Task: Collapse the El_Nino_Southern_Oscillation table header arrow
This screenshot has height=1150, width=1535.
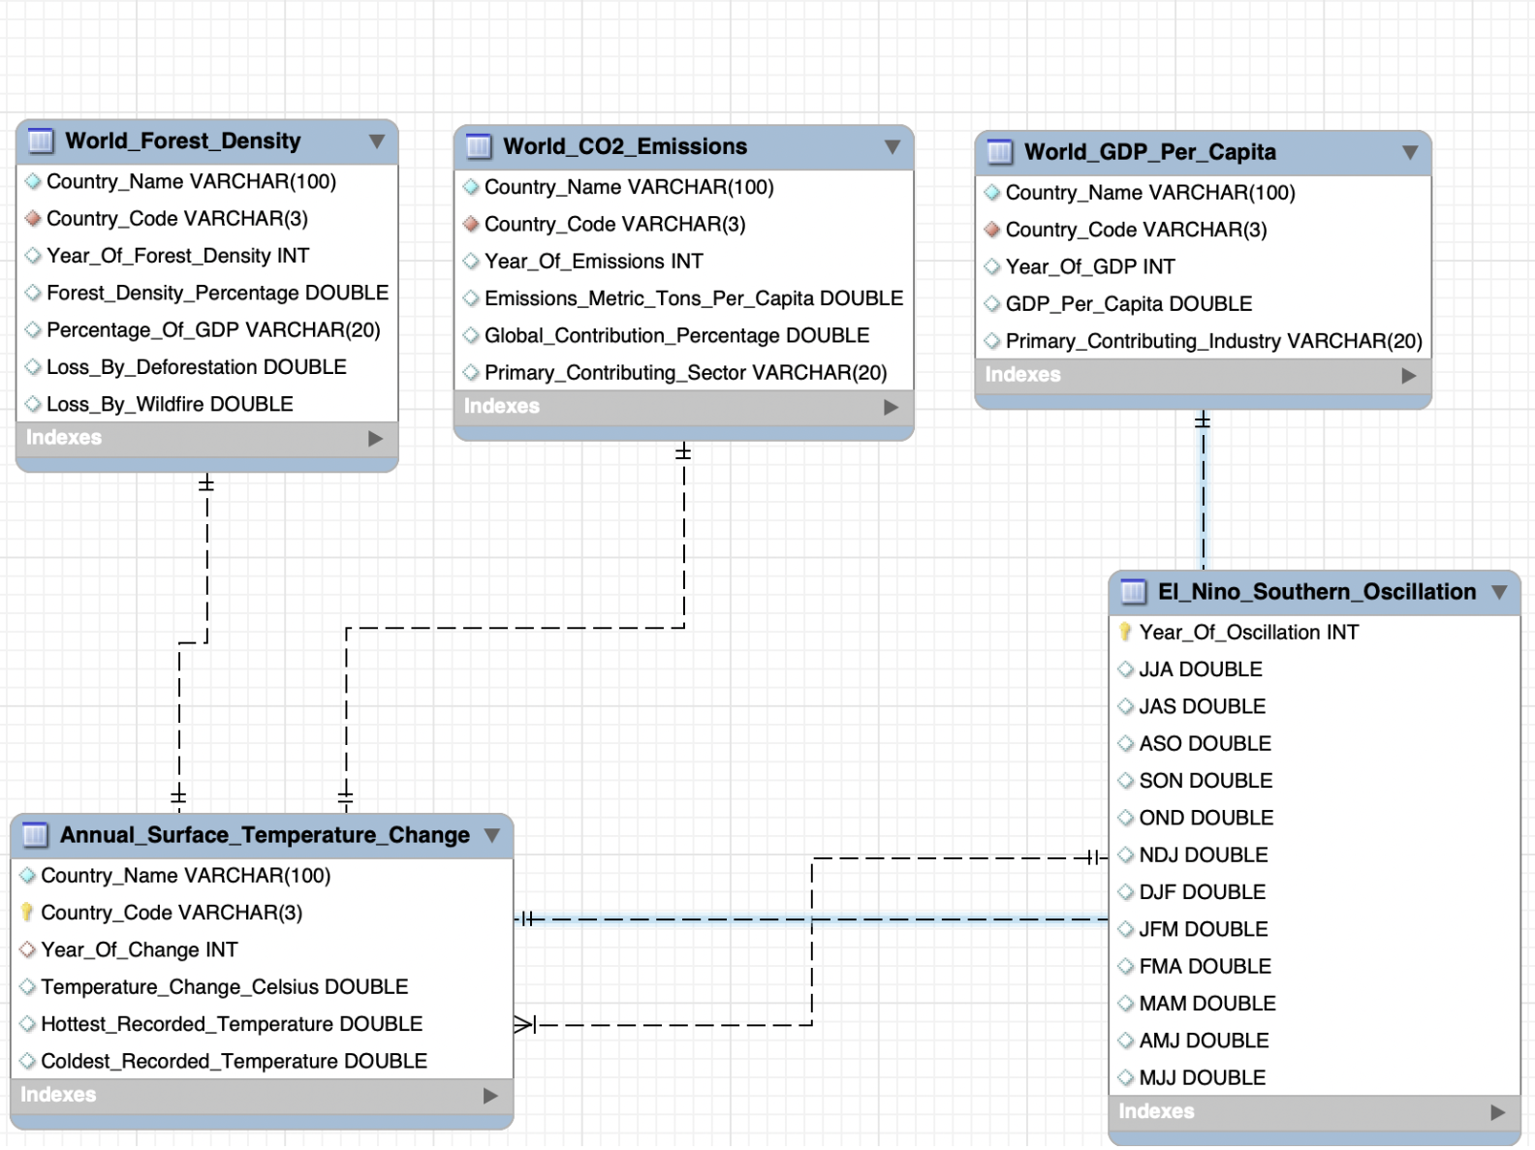Action: [x=1499, y=592]
